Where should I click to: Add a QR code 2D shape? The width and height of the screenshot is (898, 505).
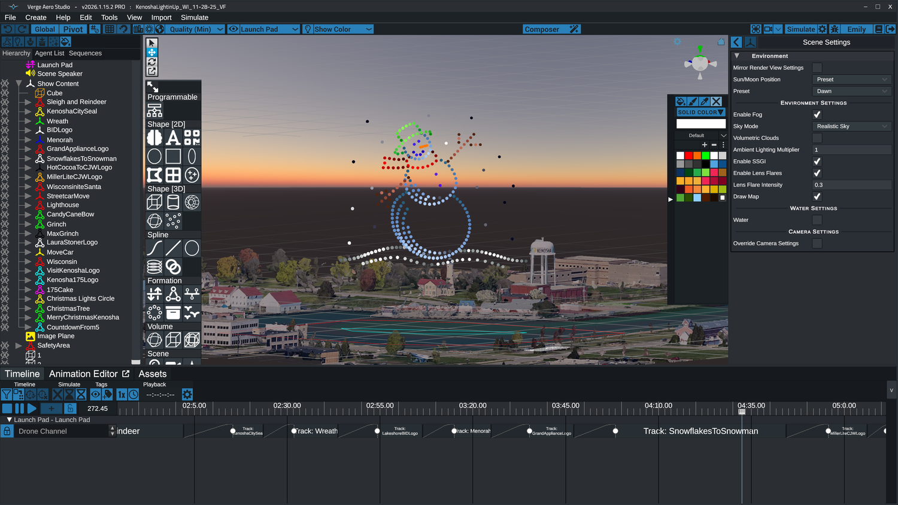pyautogui.click(x=192, y=138)
